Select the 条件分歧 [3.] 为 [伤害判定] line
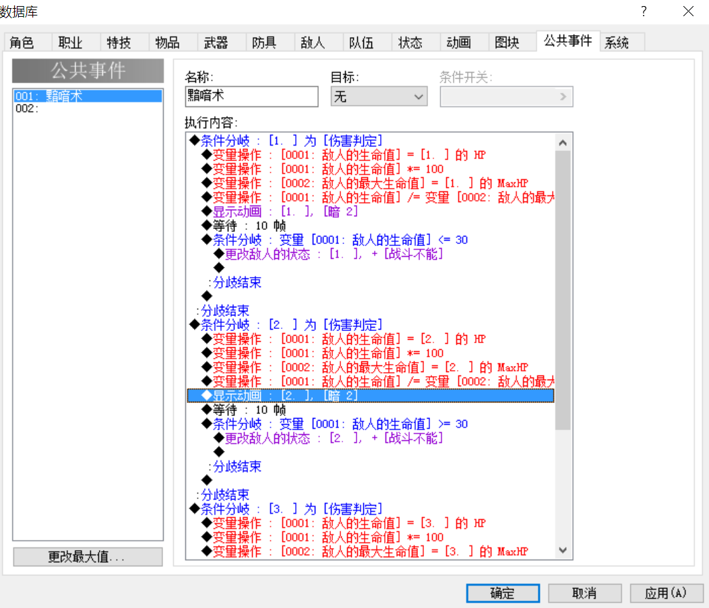Viewport: 709px width, 608px height. pyautogui.click(x=371, y=509)
